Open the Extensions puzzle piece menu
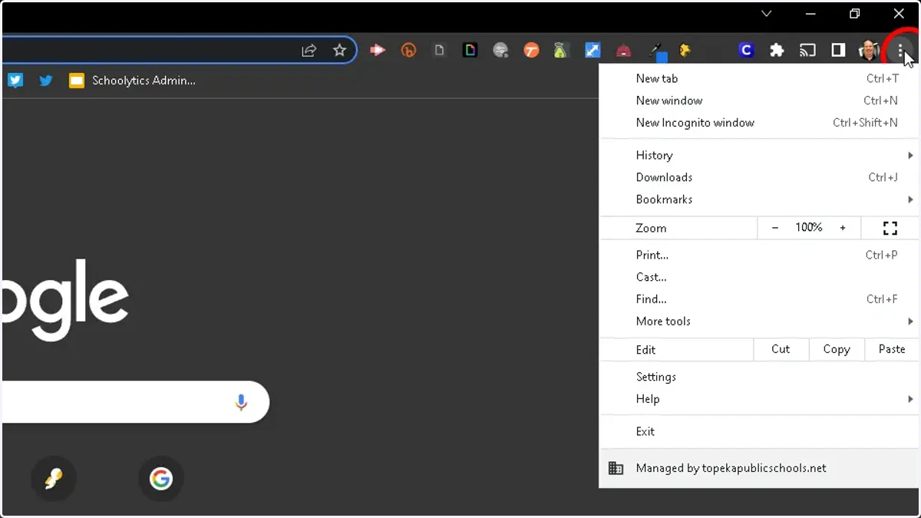The width and height of the screenshot is (921, 518). point(777,51)
